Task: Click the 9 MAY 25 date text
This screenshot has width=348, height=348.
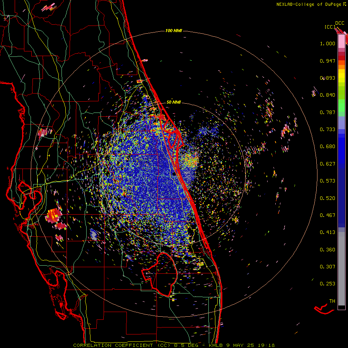Action: [x=241, y=345]
